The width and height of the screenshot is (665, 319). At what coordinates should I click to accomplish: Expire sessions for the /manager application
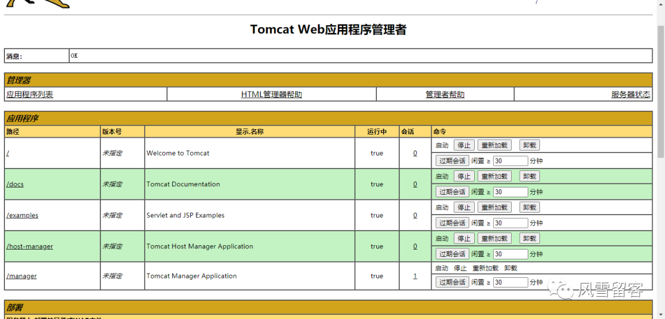452,282
